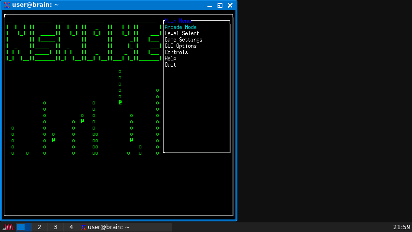Open the Game Settings menu entry
Screen dimensions: 412x232
click(x=183, y=40)
